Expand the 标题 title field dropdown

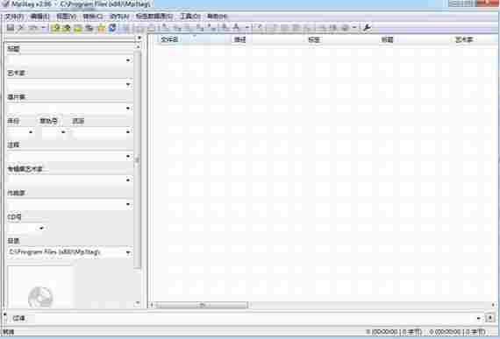coord(128,60)
